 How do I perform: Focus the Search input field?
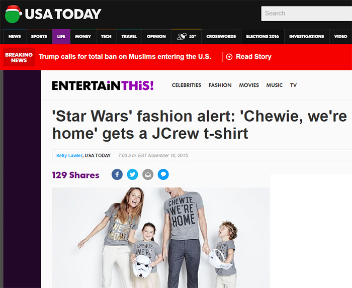click(x=307, y=14)
